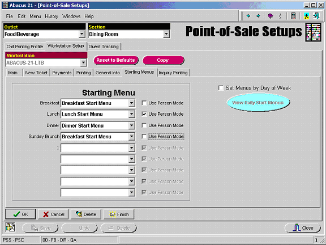Click the left arrow toolbar icon
The width and height of the screenshot is (326, 245).
tap(248, 16)
